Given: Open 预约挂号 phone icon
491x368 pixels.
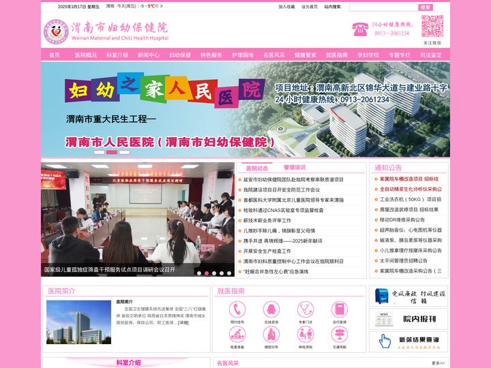Looking at the screenshot, I should [237, 309].
